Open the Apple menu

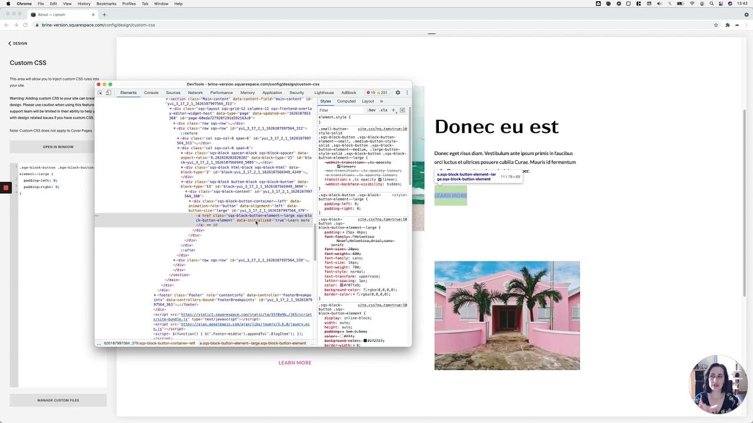click(8, 4)
